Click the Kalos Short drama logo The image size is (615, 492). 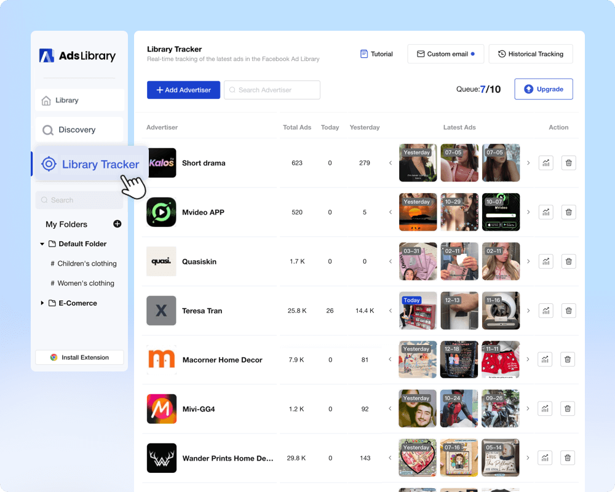point(161,163)
